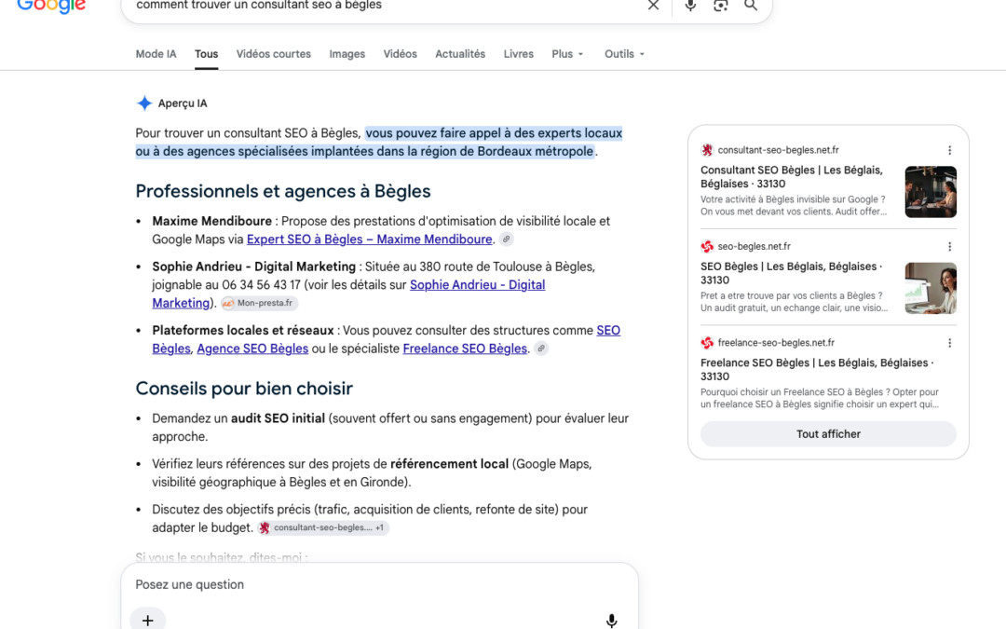Screen dimensions: 1006x629
Task: Open Expert SEO à Bègles – Maxime Mendiboure link
Action: click(x=370, y=239)
